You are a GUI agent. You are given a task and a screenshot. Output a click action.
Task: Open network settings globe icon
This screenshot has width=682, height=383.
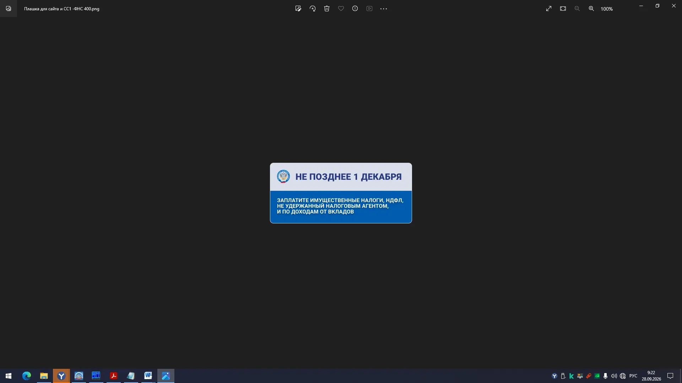[x=623, y=376]
